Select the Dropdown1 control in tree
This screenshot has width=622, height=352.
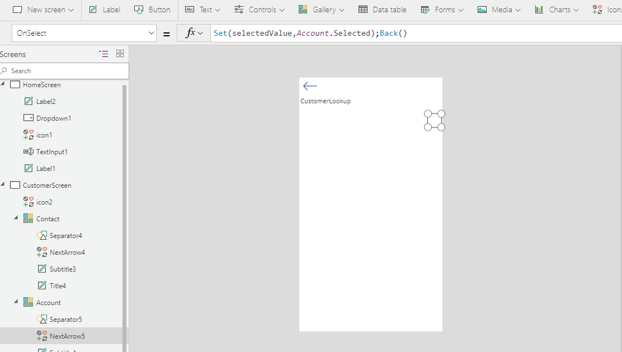[53, 118]
